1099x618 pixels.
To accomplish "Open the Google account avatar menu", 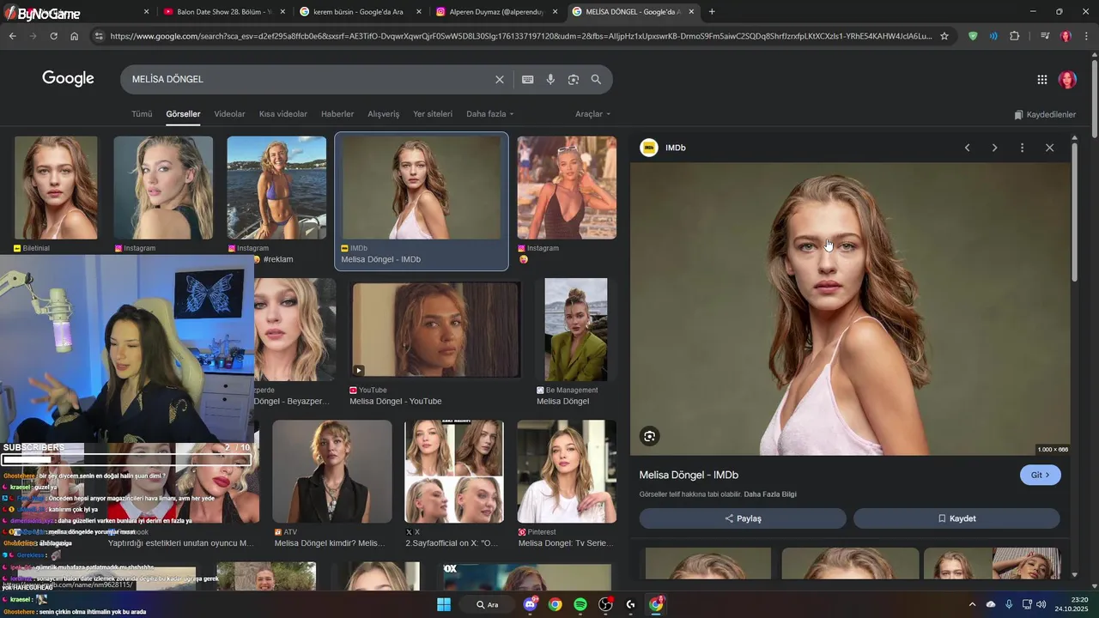I will pos(1068,79).
